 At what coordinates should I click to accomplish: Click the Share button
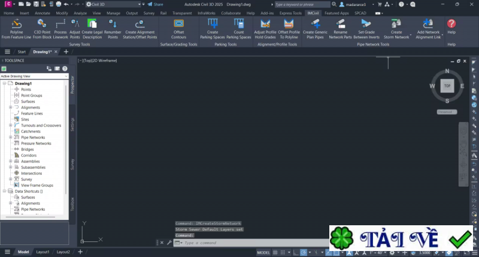coord(155,4)
